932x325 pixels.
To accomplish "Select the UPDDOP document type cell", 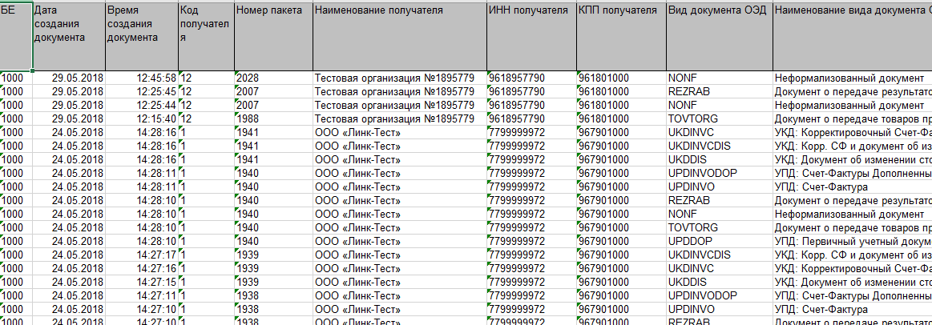I will click(x=719, y=241).
